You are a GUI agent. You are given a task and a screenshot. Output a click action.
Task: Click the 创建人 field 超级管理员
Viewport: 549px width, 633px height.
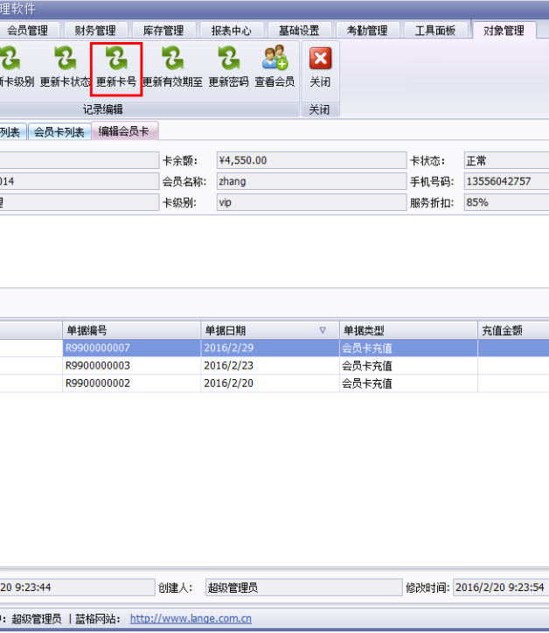point(304,587)
